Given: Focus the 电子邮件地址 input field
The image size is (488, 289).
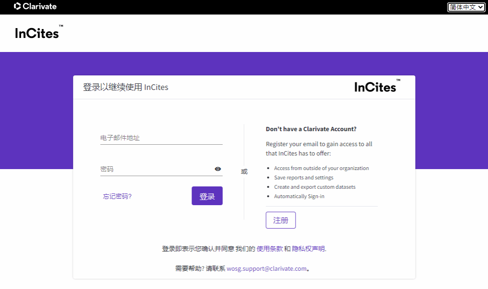Looking at the screenshot, I should click(161, 138).
